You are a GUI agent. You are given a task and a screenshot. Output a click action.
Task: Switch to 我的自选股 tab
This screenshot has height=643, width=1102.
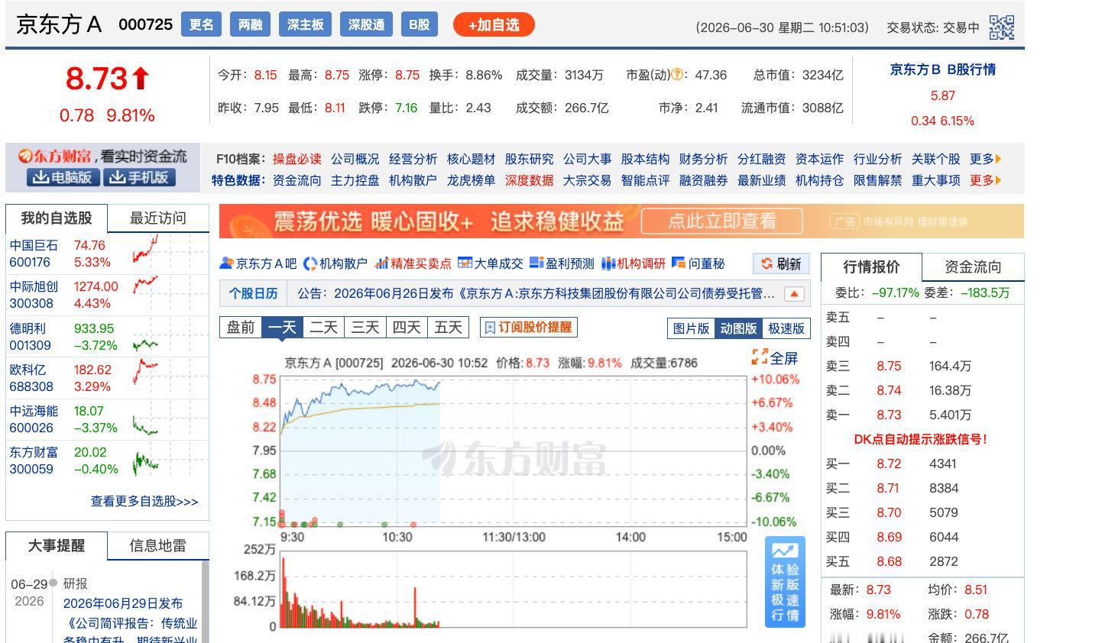pos(57,218)
